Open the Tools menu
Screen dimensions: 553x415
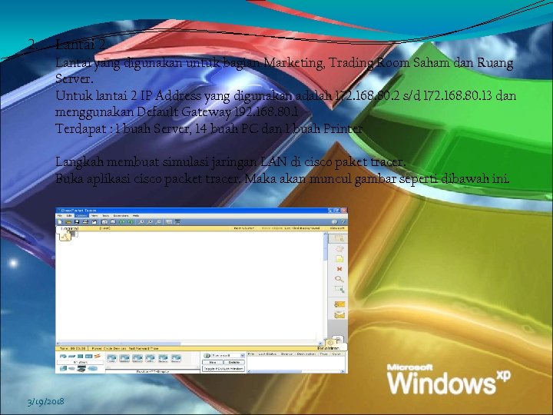pos(105,215)
